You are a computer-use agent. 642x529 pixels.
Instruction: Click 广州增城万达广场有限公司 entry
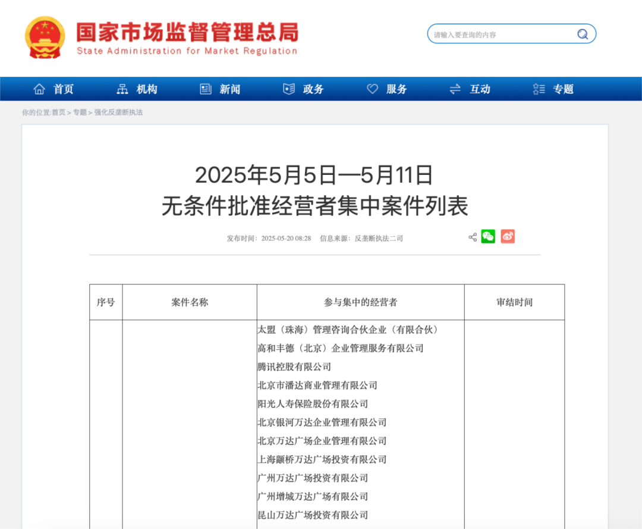point(313,497)
